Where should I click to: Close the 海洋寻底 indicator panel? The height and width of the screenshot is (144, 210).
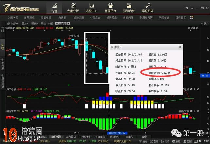click(x=198, y=89)
